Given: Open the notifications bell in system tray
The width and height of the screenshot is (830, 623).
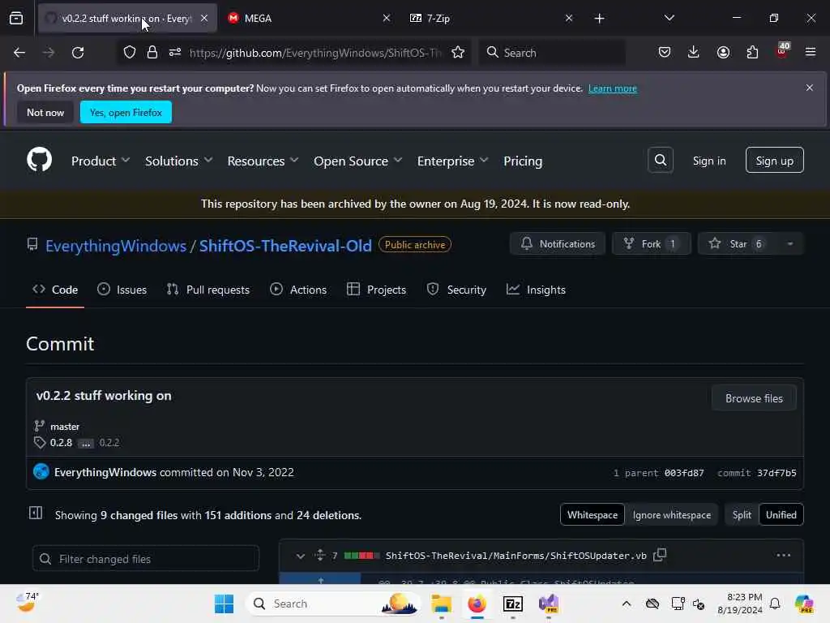Looking at the screenshot, I should click(775, 604).
